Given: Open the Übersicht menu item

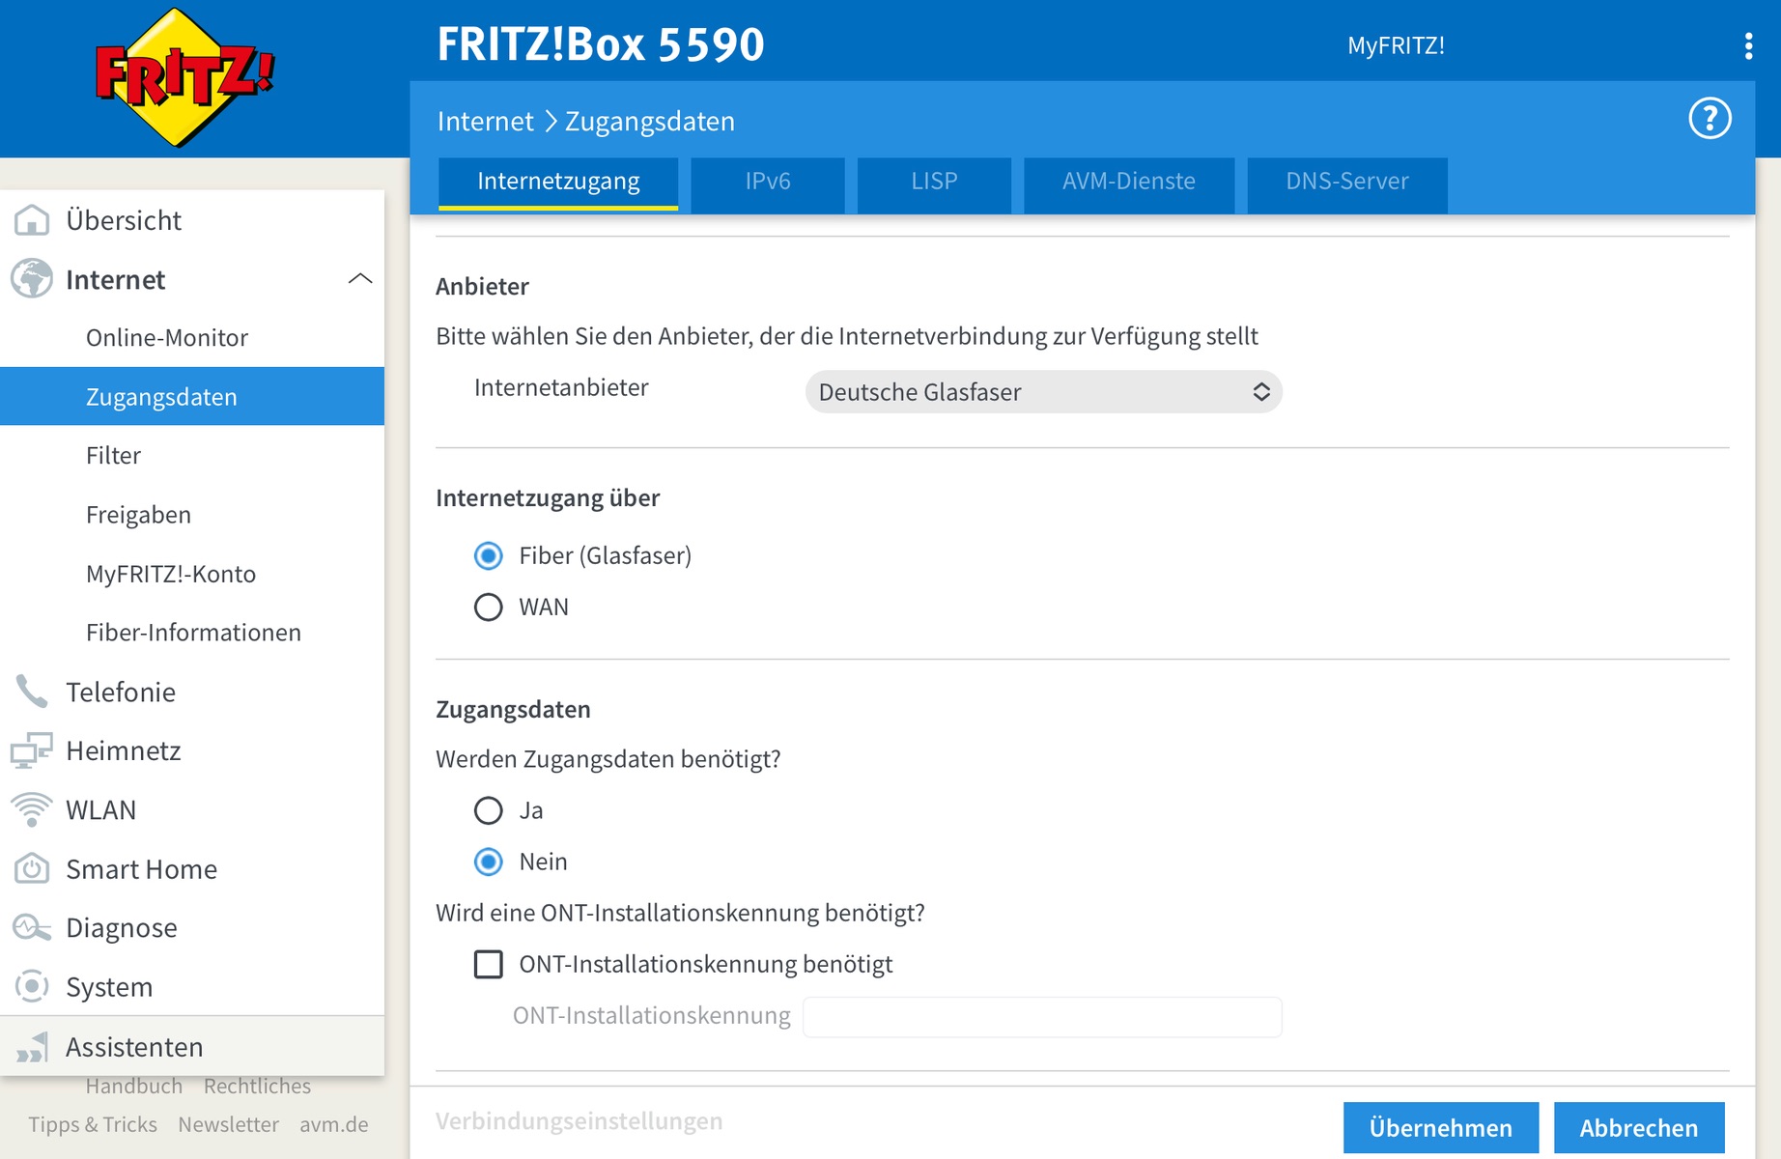Looking at the screenshot, I should 192,220.
